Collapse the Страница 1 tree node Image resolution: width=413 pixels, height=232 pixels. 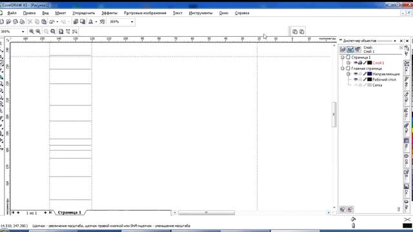pos(343,57)
